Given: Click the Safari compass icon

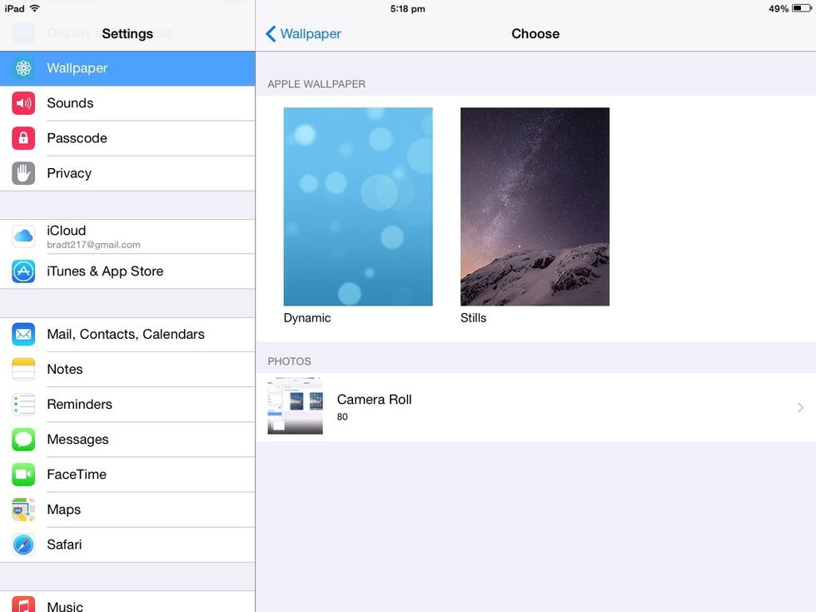Looking at the screenshot, I should pos(23,545).
